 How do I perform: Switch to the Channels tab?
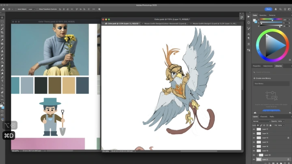click(264, 117)
